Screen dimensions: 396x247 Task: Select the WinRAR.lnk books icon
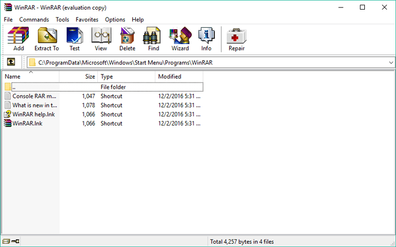8,123
